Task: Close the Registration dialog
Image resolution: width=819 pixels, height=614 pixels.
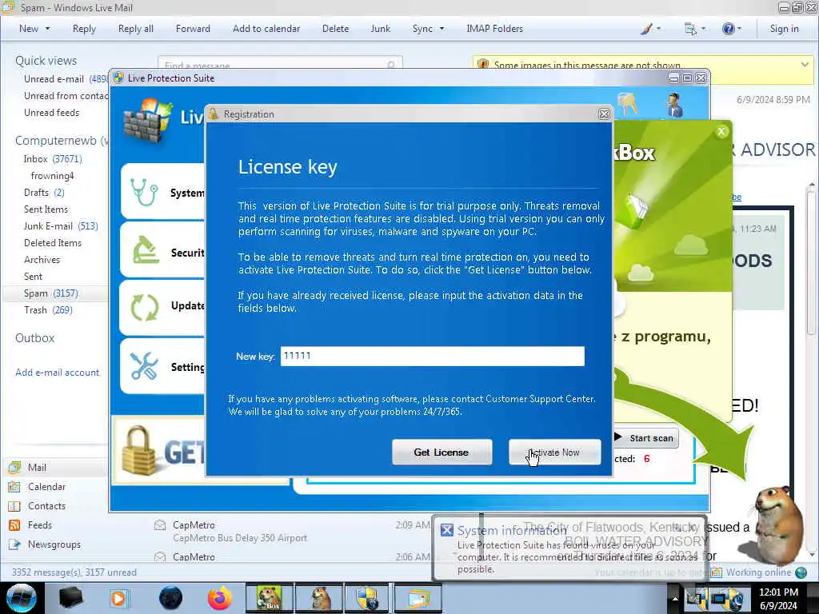Action: 605,114
